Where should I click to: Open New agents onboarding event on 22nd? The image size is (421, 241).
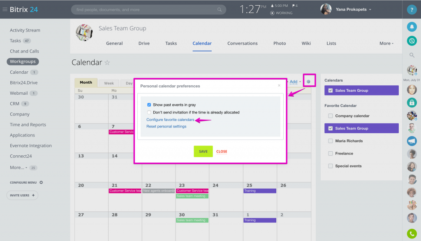[x=159, y=191]
